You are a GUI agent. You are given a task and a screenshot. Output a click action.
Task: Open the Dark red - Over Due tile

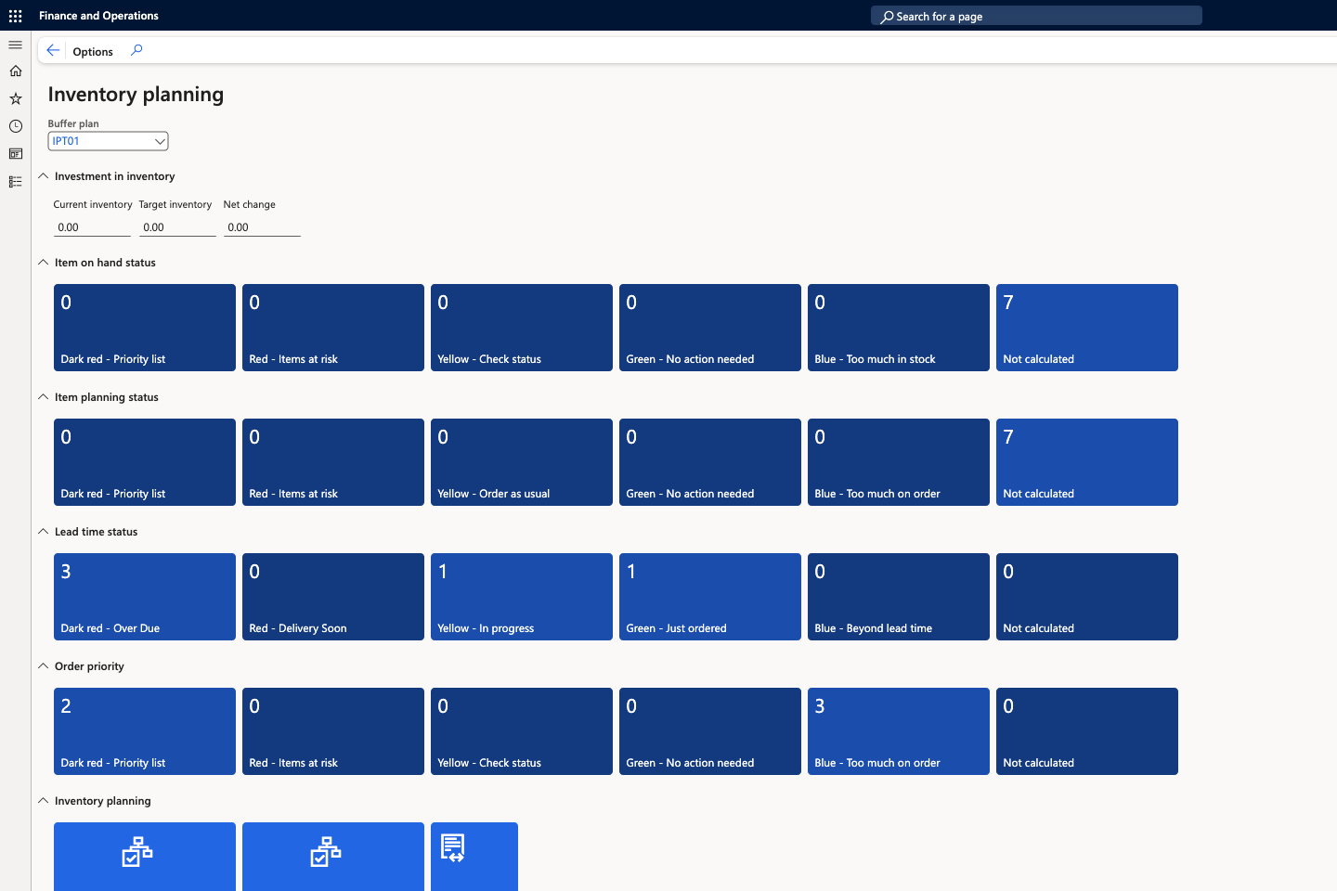[145, 597]
